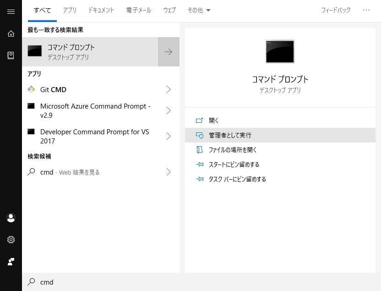
Task: Click the フィードバック link
Action: (x=336, y=10)
